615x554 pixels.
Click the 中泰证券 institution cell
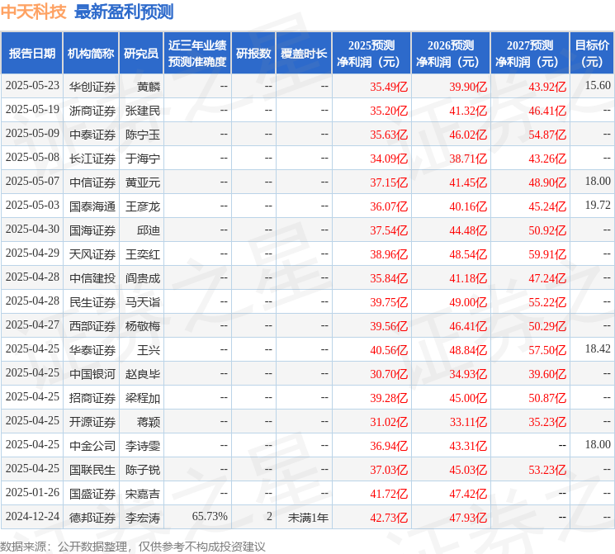(x=92, y=135)
